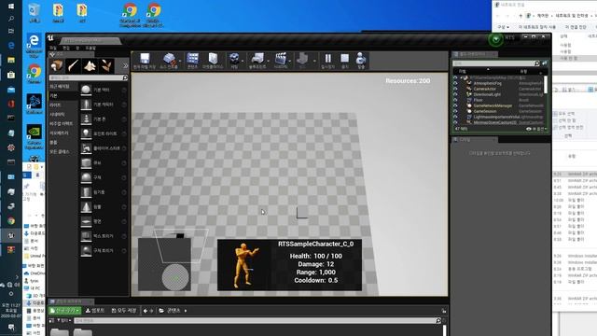597x336 pixels.
Task: Select the Landscape mode icon
Action: [x=90, y=66]
